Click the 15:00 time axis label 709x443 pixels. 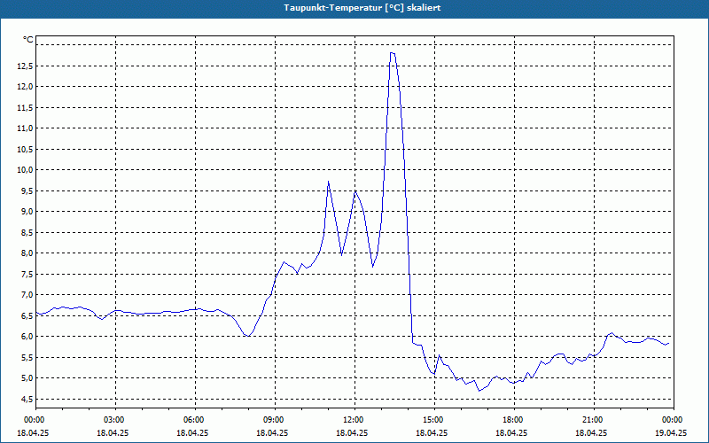(434, 420)
